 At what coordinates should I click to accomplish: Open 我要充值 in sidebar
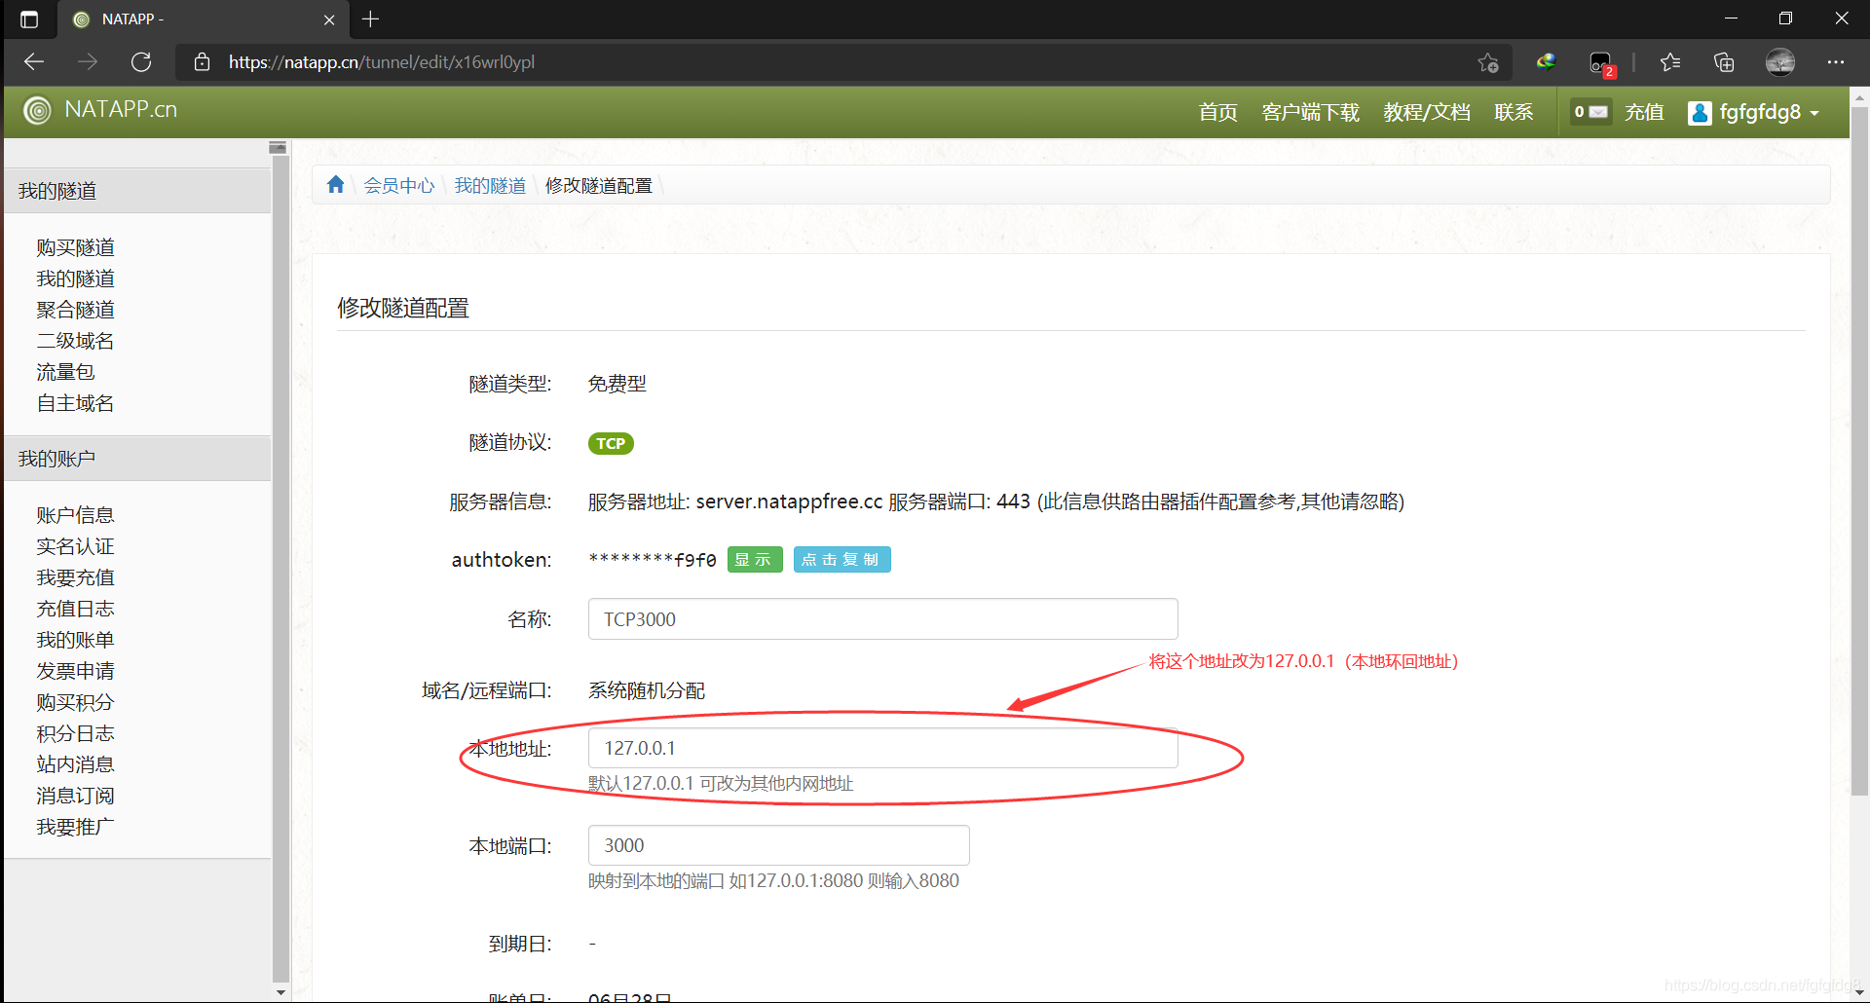point(76,577)
